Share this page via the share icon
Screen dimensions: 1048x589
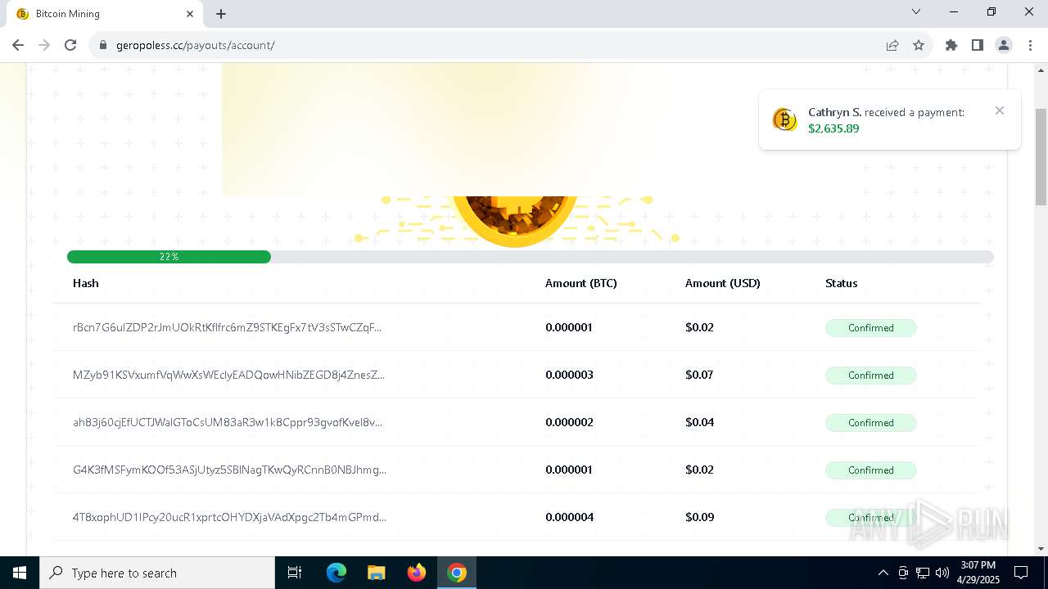tap(892, 45)
